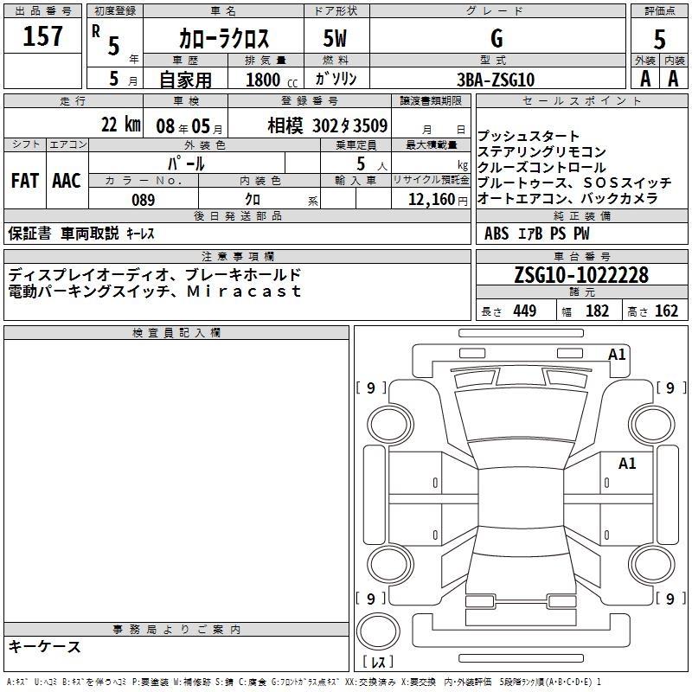Click 車両取説 in later-shipped parts
Image resolution: width=692 pixels, height=692 pixels.
pyautogui.click(x=90, y=234)
